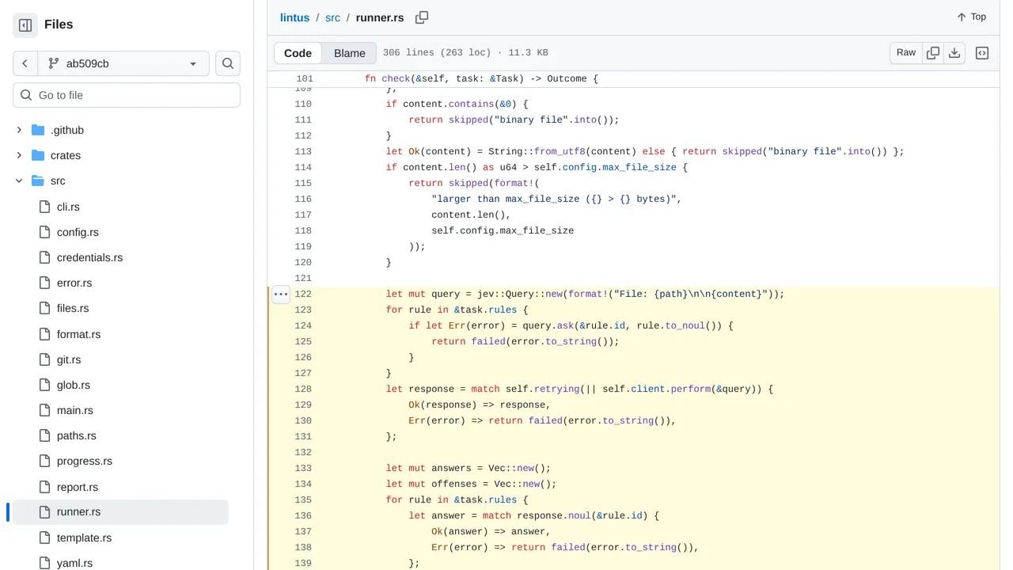This screenshot has height=570, width=1013.
Task: Open paths.rs in the file tree
Action: point(77,435)
